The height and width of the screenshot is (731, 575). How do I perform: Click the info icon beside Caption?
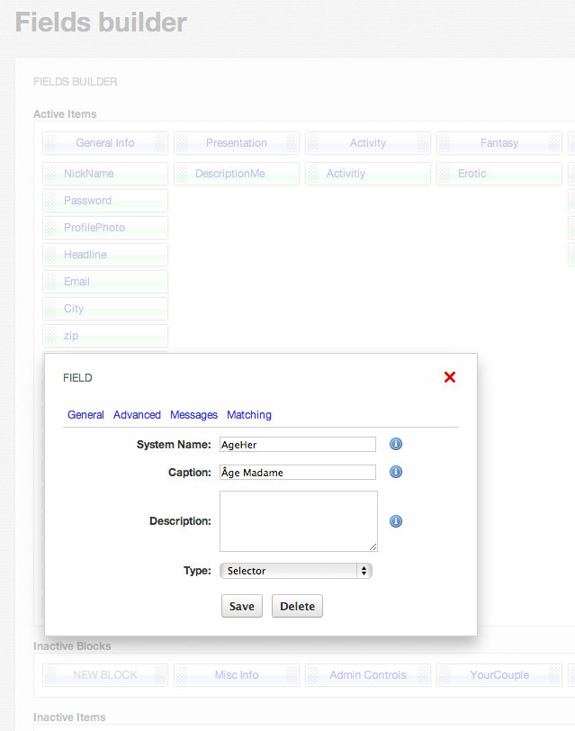(395, 472)
